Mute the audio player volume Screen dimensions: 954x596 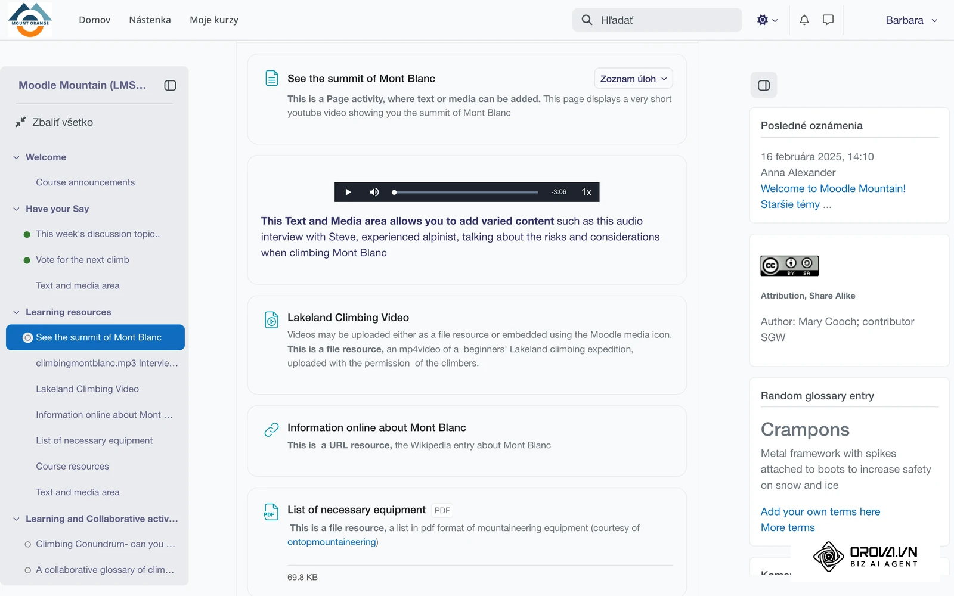(x=374, y=192)
